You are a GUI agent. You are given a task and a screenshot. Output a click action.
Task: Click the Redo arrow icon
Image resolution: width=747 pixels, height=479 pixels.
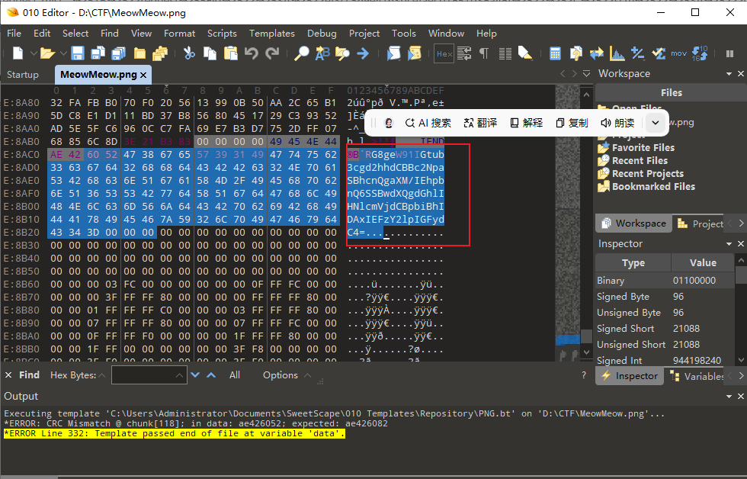pyautogui.click(x=272, y=53)
